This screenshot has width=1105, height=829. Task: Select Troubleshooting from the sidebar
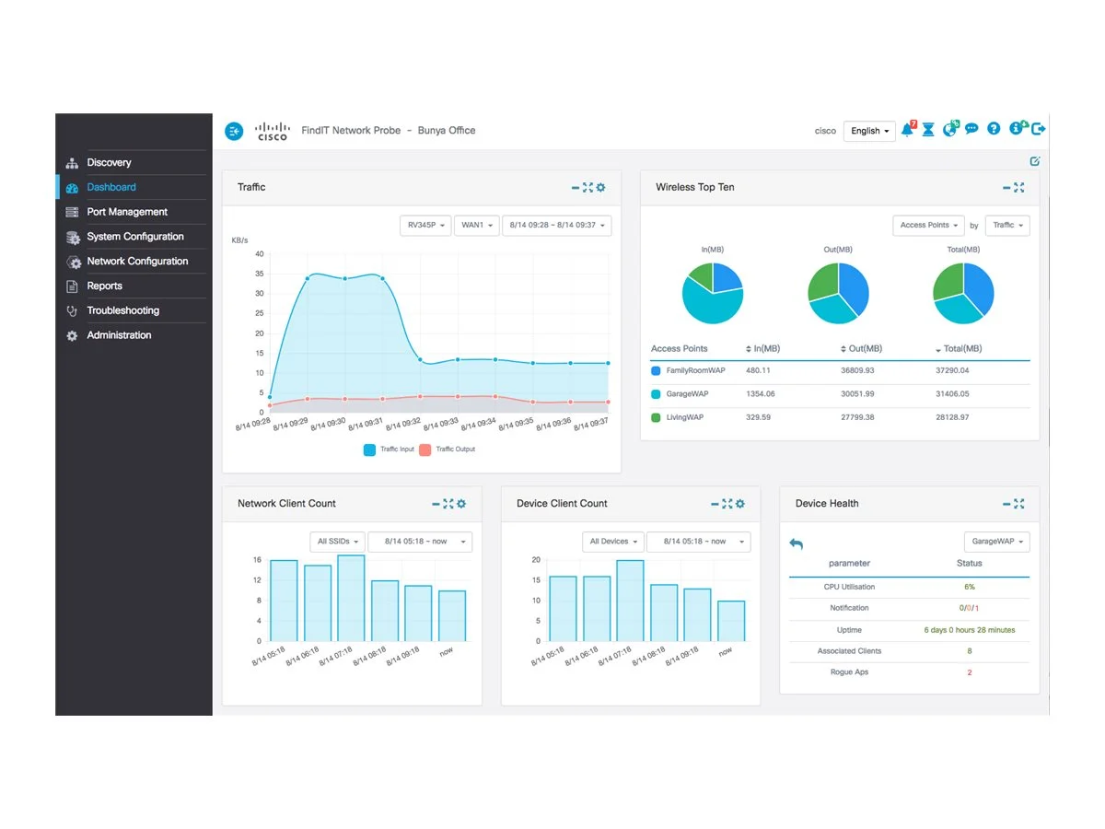pyautogui.click(x=122, y=310)
